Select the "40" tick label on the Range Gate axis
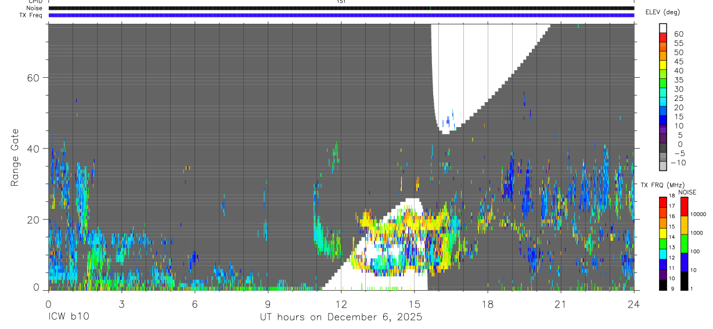Screen dimensions: 713x329 click(x=33, y=149)
